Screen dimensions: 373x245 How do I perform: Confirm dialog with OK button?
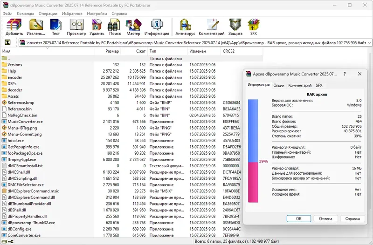[x=299, y=218]
